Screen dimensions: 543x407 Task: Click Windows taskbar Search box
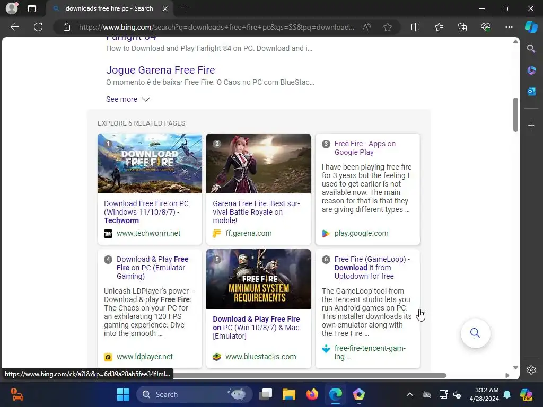click(x=194, y=394)
